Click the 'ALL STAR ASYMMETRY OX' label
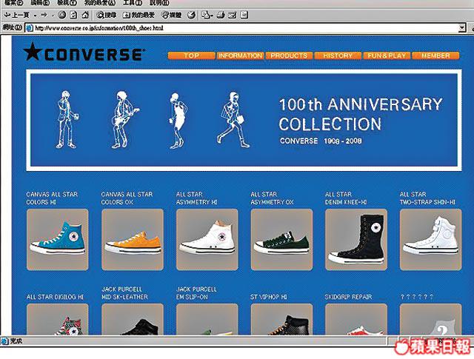 point(272,198)
